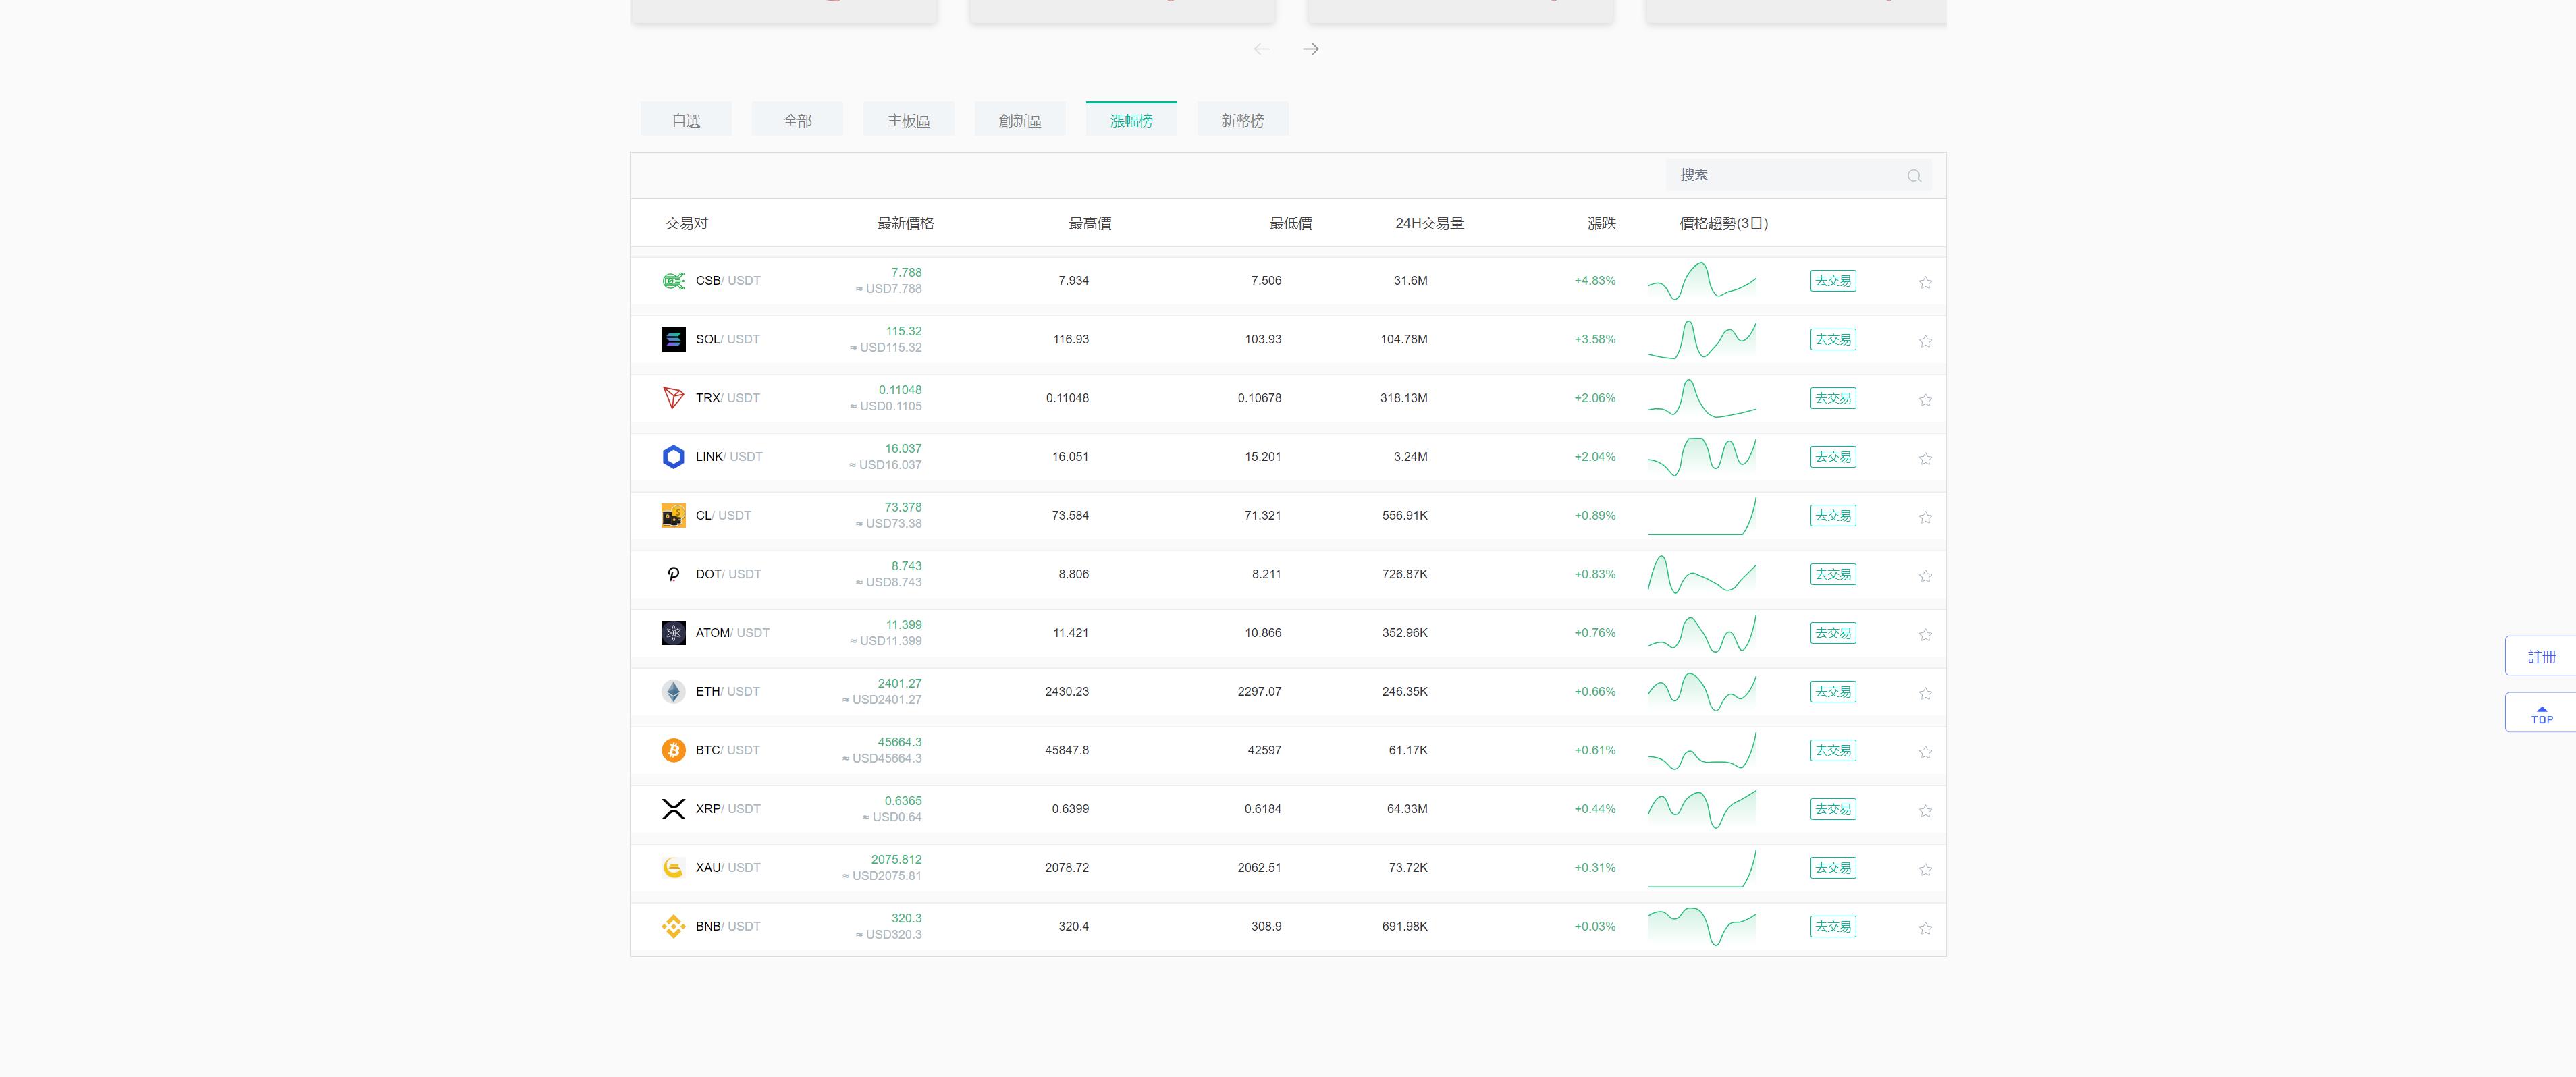
Task: Select the 主板區 tab
Action: 909,120
